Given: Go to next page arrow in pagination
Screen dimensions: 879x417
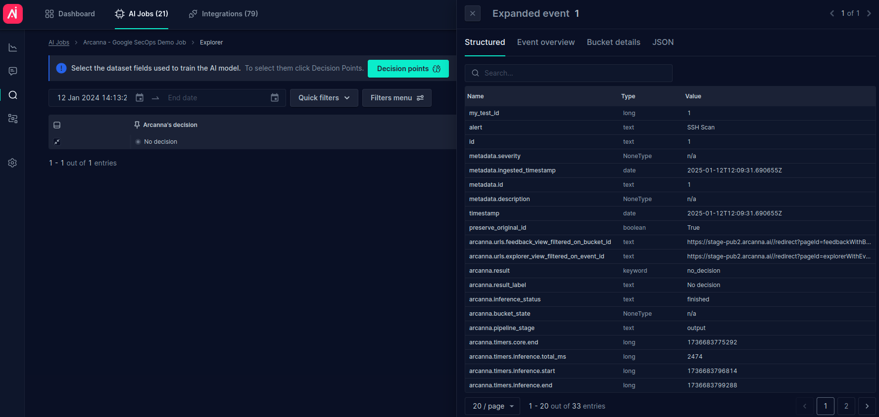Looking at the screenshot, I should coord(867,406).
